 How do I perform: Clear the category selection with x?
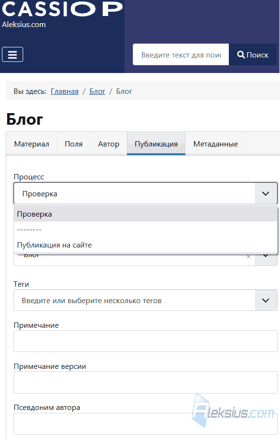[x=249, y=256]
